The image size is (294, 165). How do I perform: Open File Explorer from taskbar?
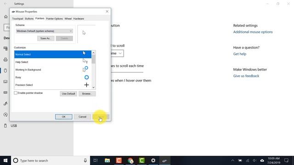pyautogui.click(x=107, y=160)
